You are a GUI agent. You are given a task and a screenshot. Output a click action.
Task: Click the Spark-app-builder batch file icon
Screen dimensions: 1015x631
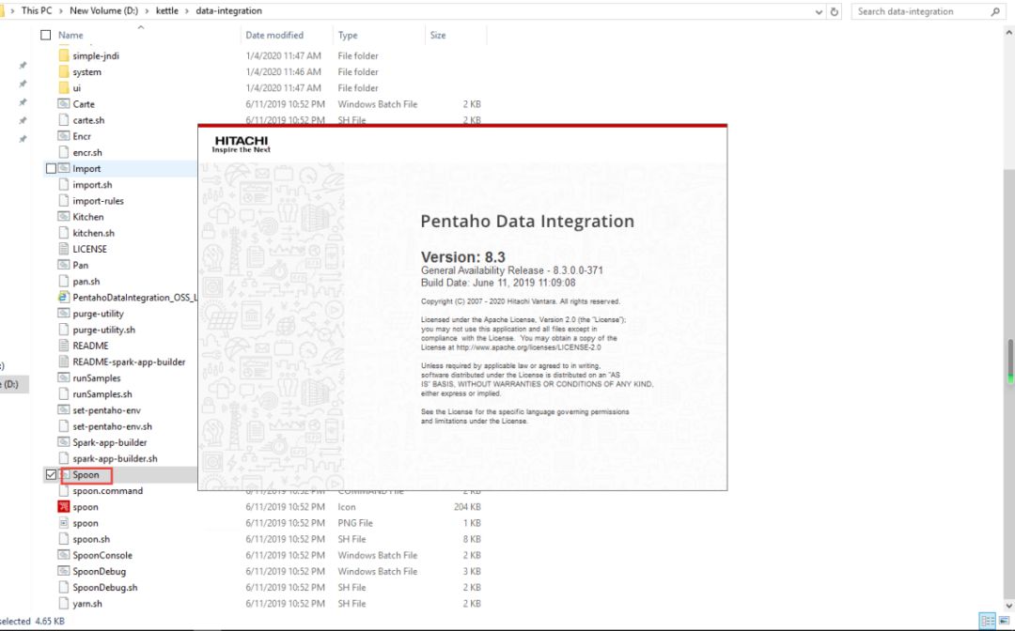[64, 442]
